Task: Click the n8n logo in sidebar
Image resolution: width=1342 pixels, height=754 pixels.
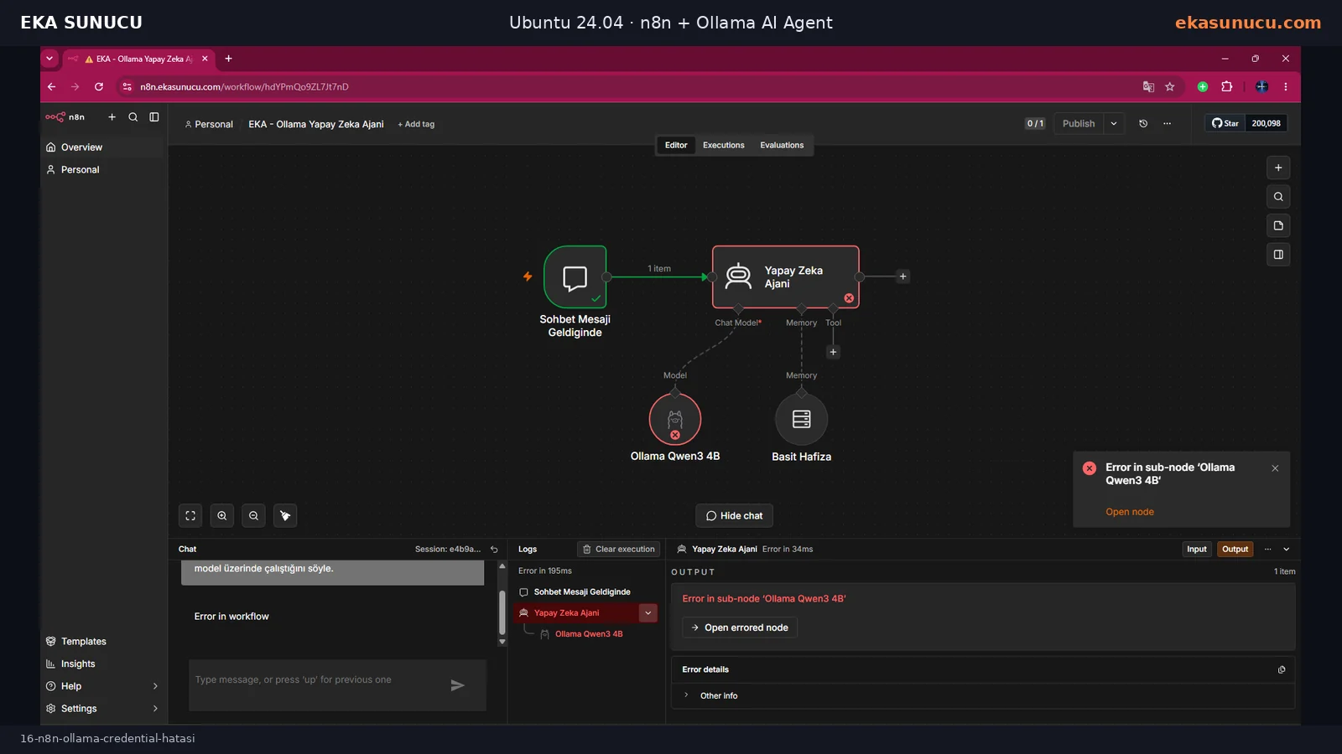Action: click(65, 117)
